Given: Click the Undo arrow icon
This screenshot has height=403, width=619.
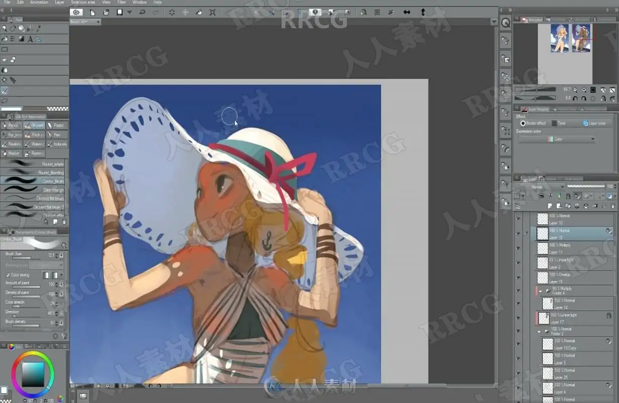Looking at the screenshot, I should 142,12.
